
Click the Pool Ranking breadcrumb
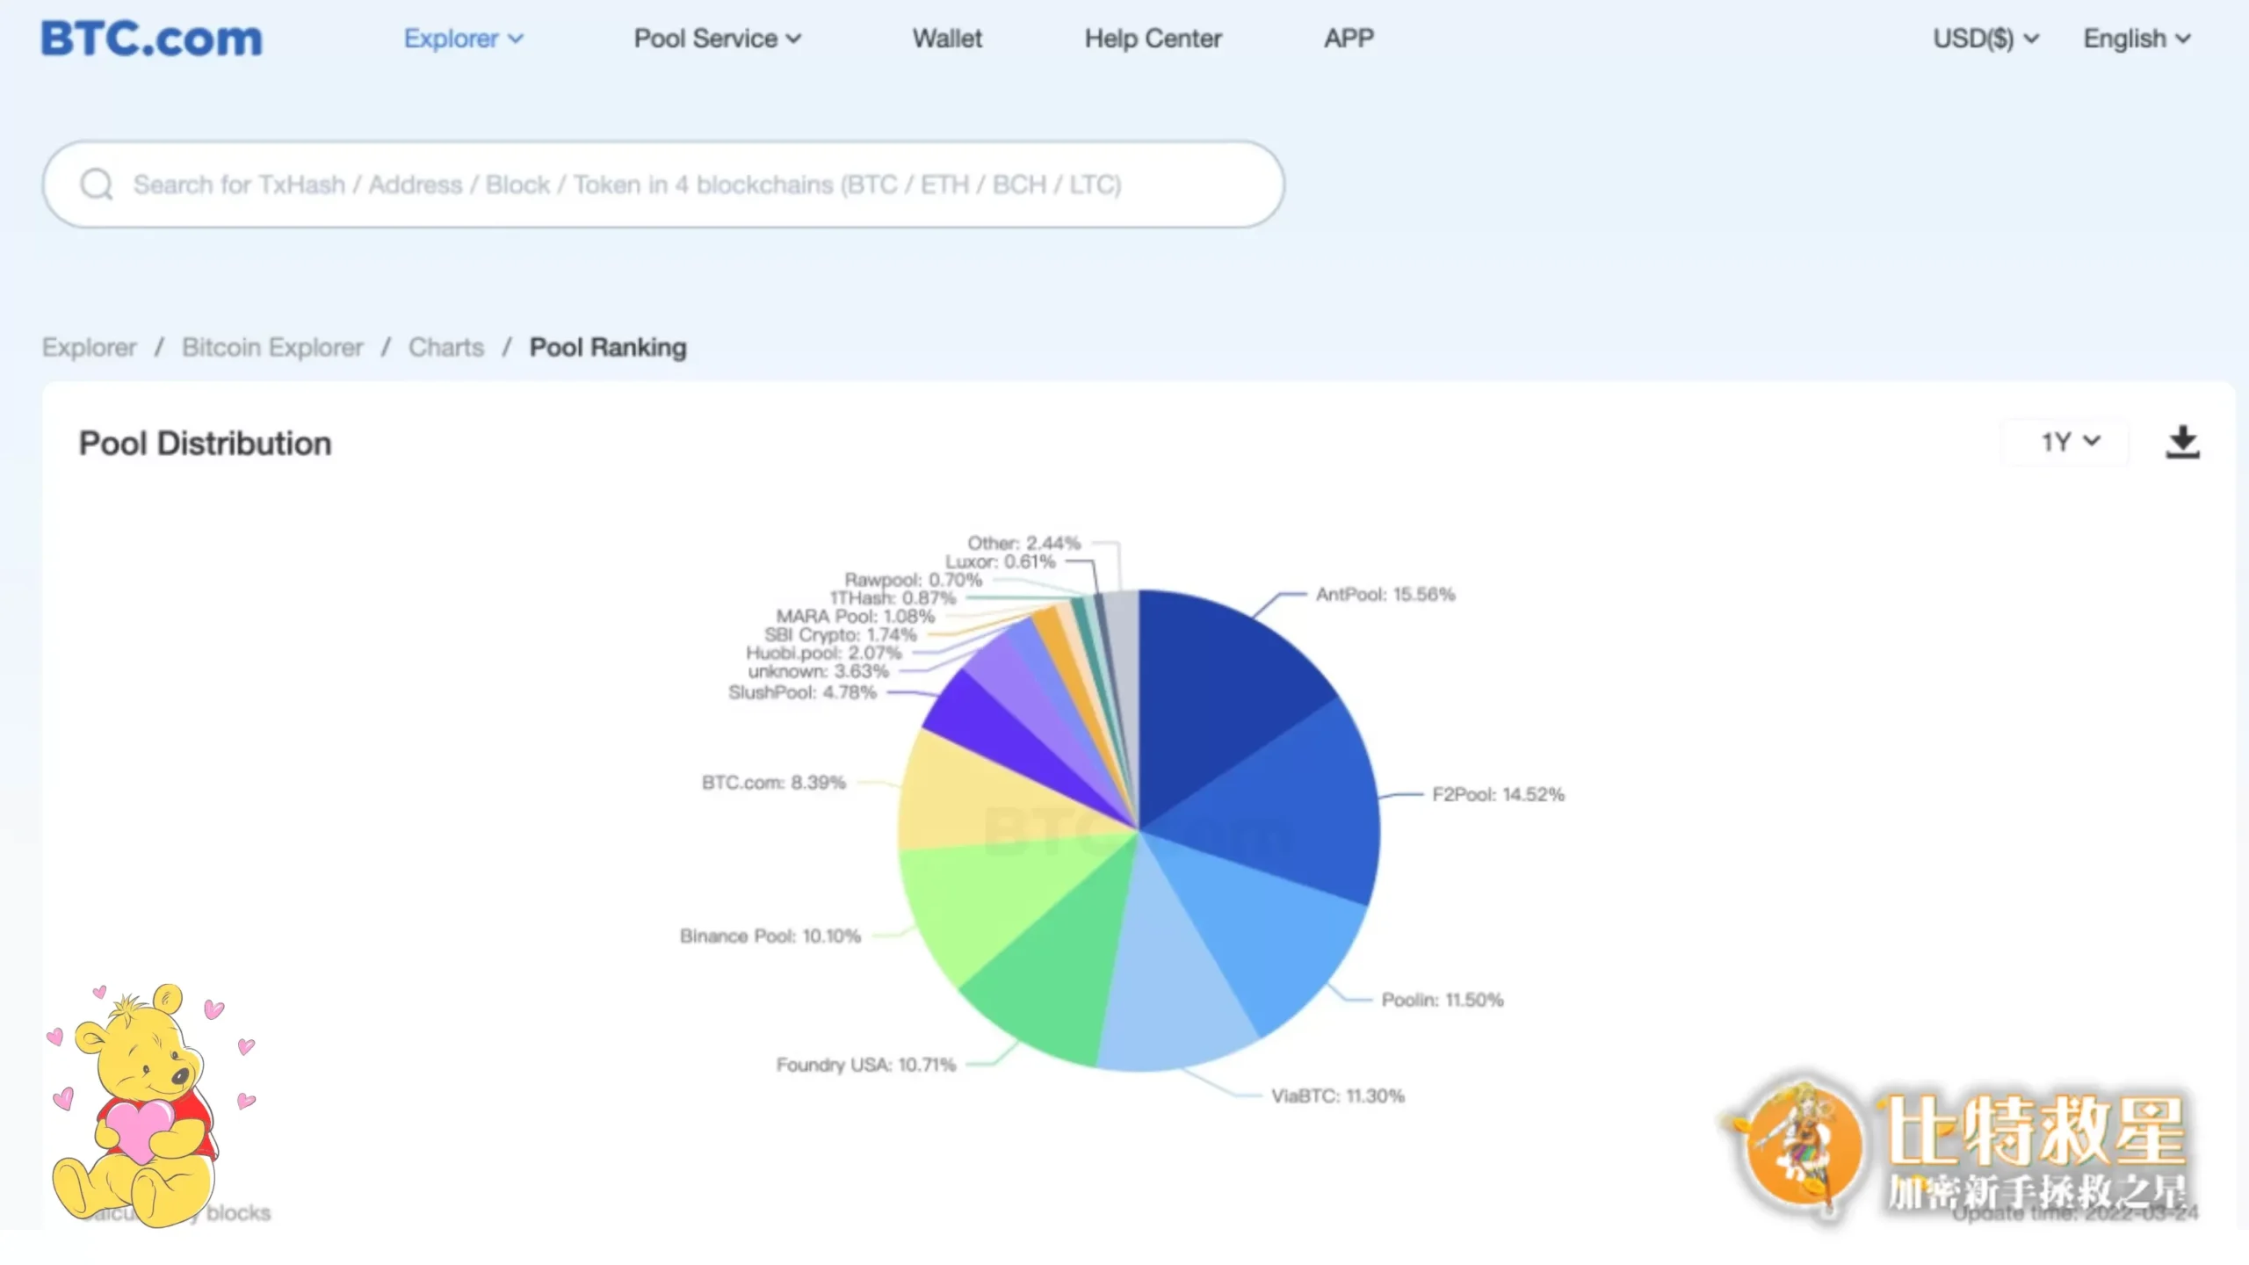pyautogui.click(x=608, y=347)
